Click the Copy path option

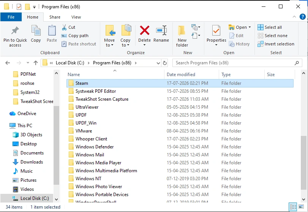coord(75,36)
